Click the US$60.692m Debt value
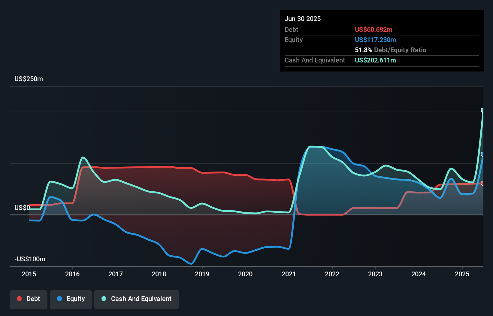Viewport: 493px width, 316px height. [x=374, y=29]
